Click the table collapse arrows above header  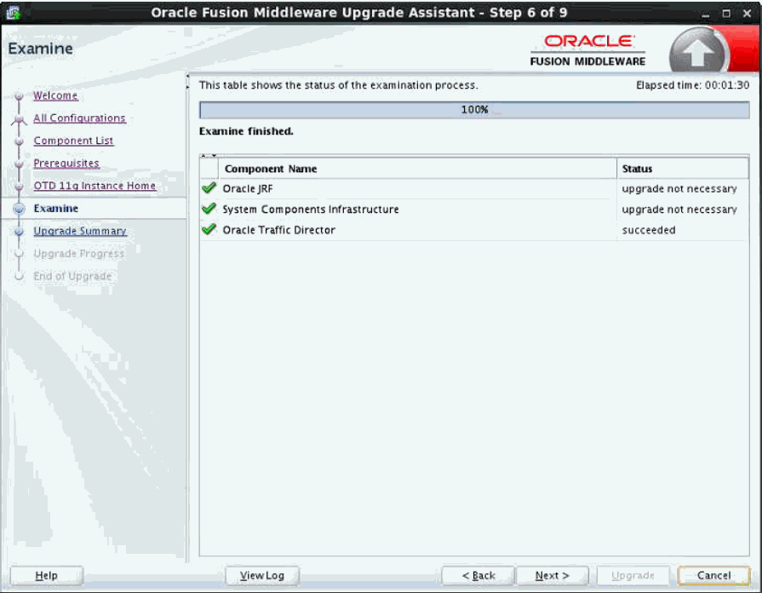(x=209, y=156)
